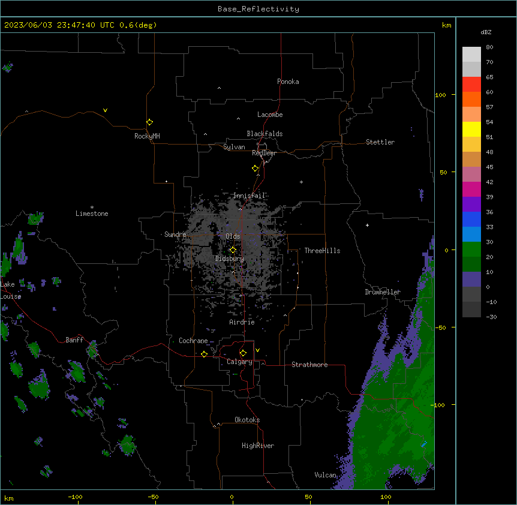The height and width of the screenshot is (505, 517).
Task: Click the yellow marker inside Calgary boundary
Action: pyautogui.click(x=243, y=353)
